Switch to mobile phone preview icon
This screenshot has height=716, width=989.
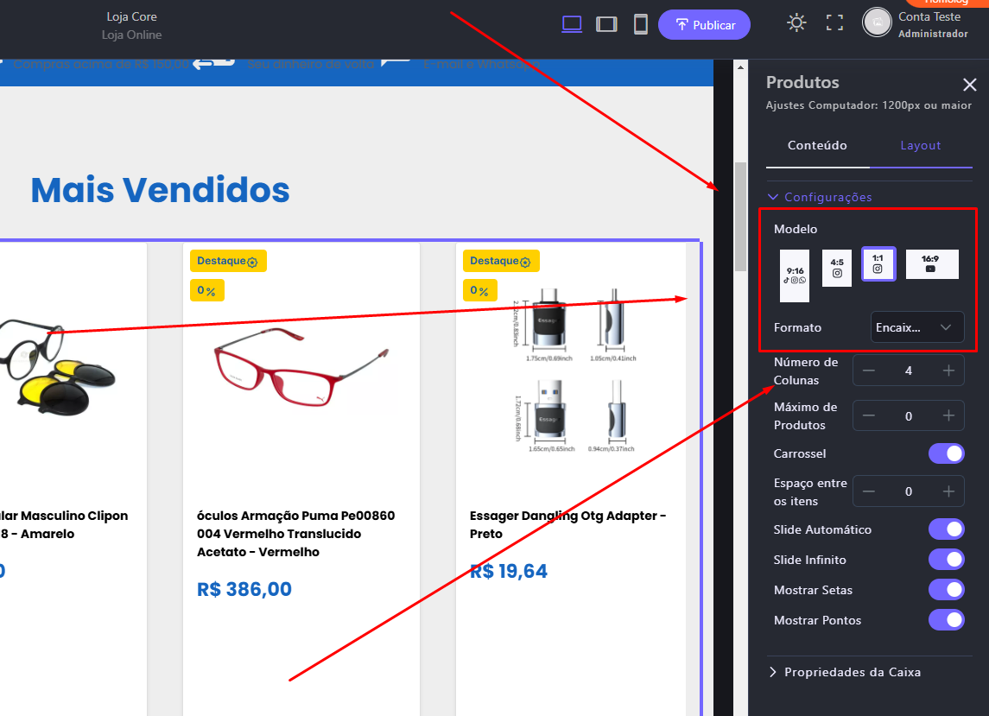(x=641, y=24)
